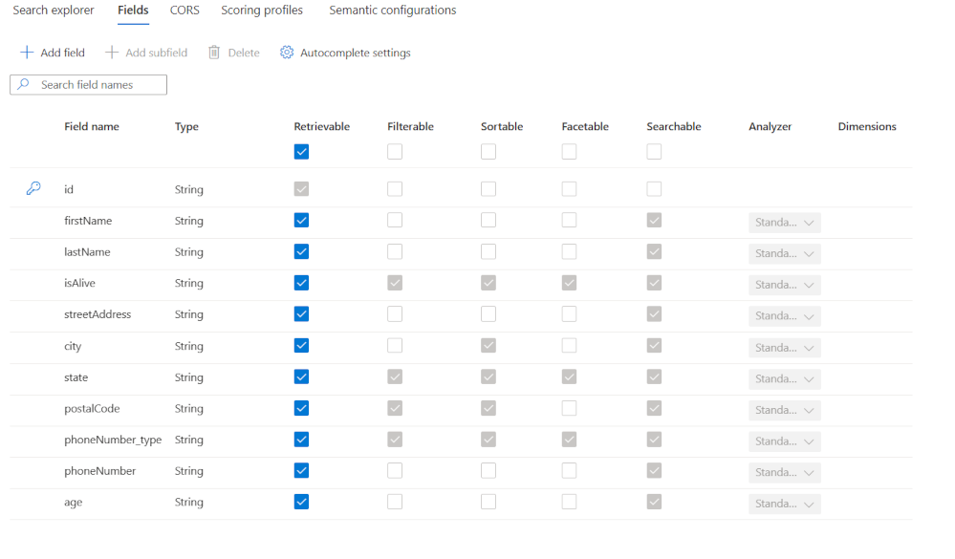Open Autocomplete settings gear icon
This screenshot has height=559, width=955.
[286, 53]
